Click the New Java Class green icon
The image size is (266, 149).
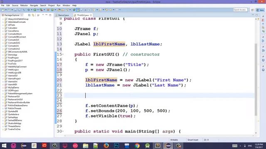point(52,10)
